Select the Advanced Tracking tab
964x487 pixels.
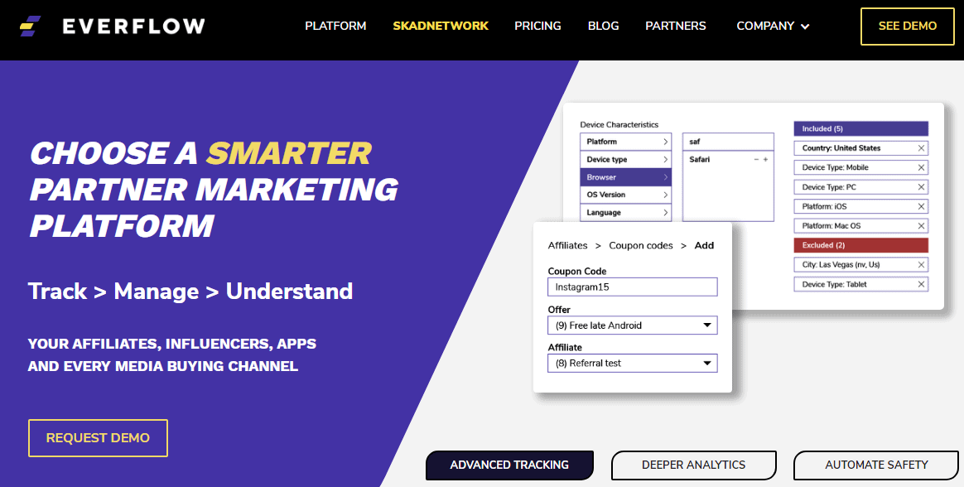509,465
